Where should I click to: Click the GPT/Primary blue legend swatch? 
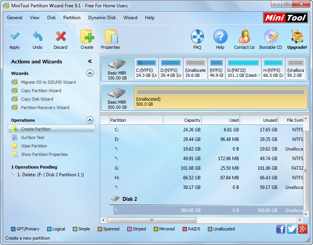tap(13, 229)
